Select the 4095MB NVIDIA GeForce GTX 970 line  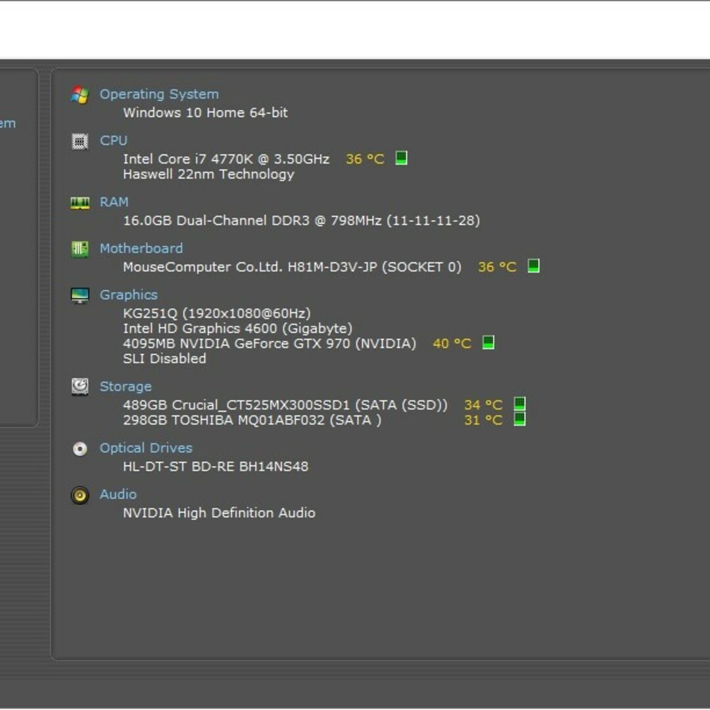[270, 343]
